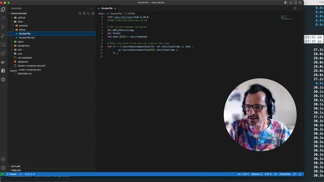The height and width of the screenshot is (182, 324).
Task: Click the speaker webcam circle overlay
Action: click(260, 115)
